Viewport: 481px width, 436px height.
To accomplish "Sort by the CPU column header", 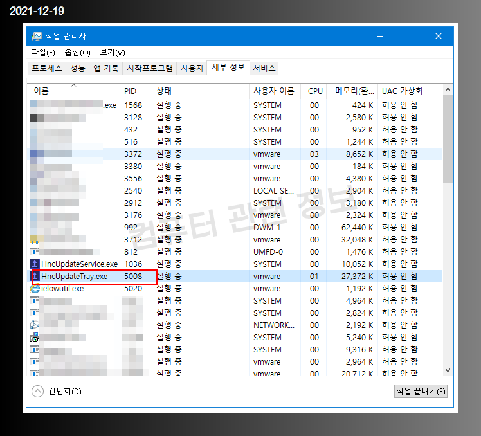I will pyautogui.click(x=314, y=91).
